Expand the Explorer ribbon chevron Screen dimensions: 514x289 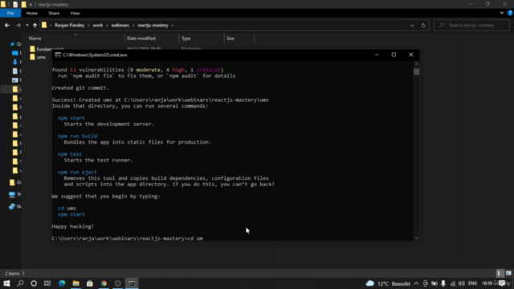[x=502, y=13]
